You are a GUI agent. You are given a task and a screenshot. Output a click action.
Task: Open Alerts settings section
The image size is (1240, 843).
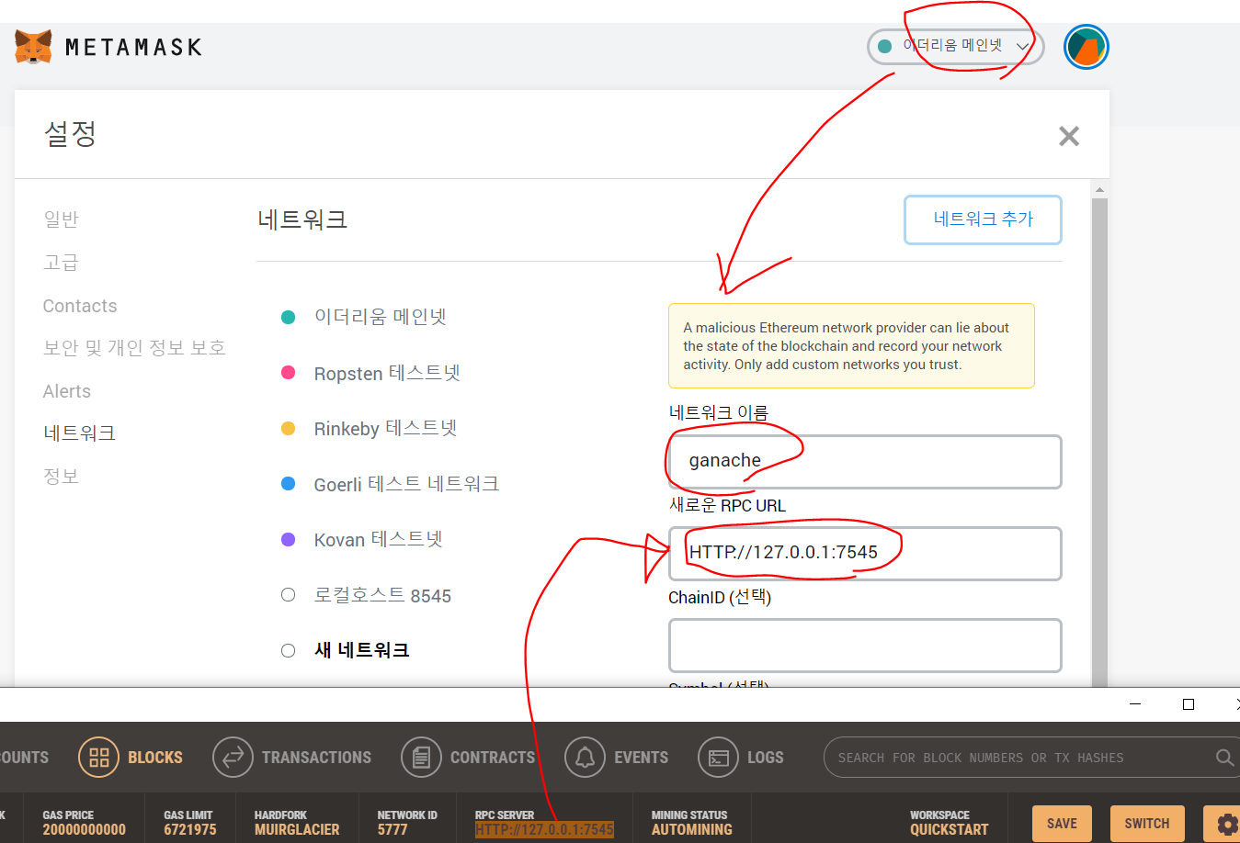(x=67, y=391)
